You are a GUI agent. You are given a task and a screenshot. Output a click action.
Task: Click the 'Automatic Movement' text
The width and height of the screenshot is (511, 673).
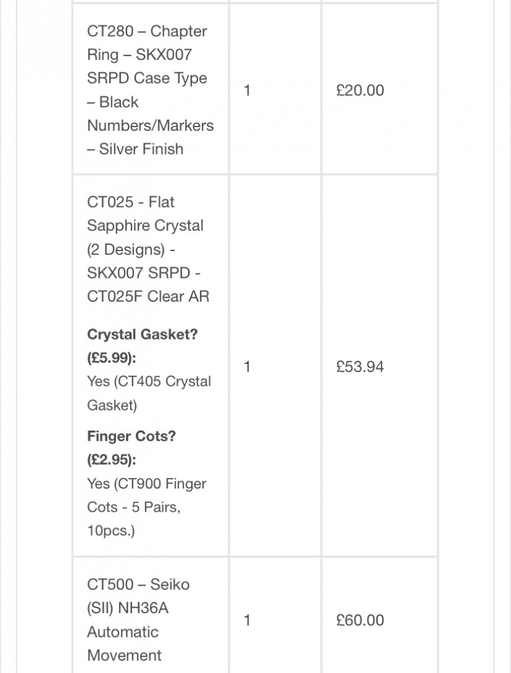pyautogui.click(x=124, y=643)
